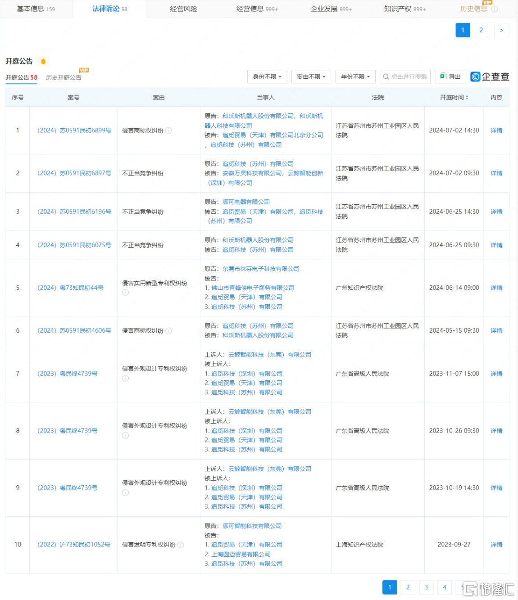Open the 经营风险 tab
This screenshot has width=518, height=600.
(184, 9)
